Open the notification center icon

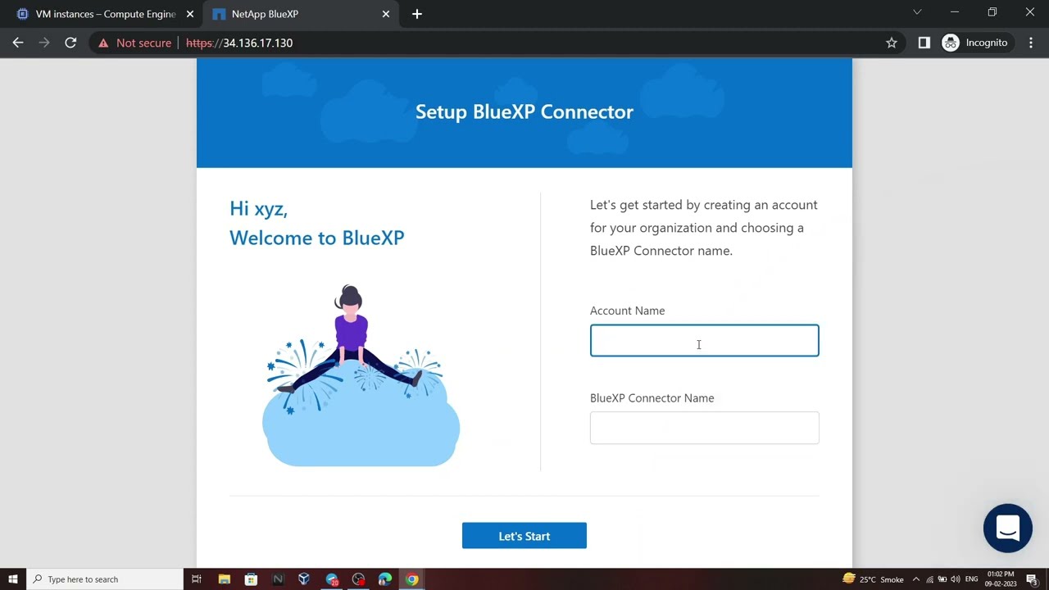[1032, 579]
